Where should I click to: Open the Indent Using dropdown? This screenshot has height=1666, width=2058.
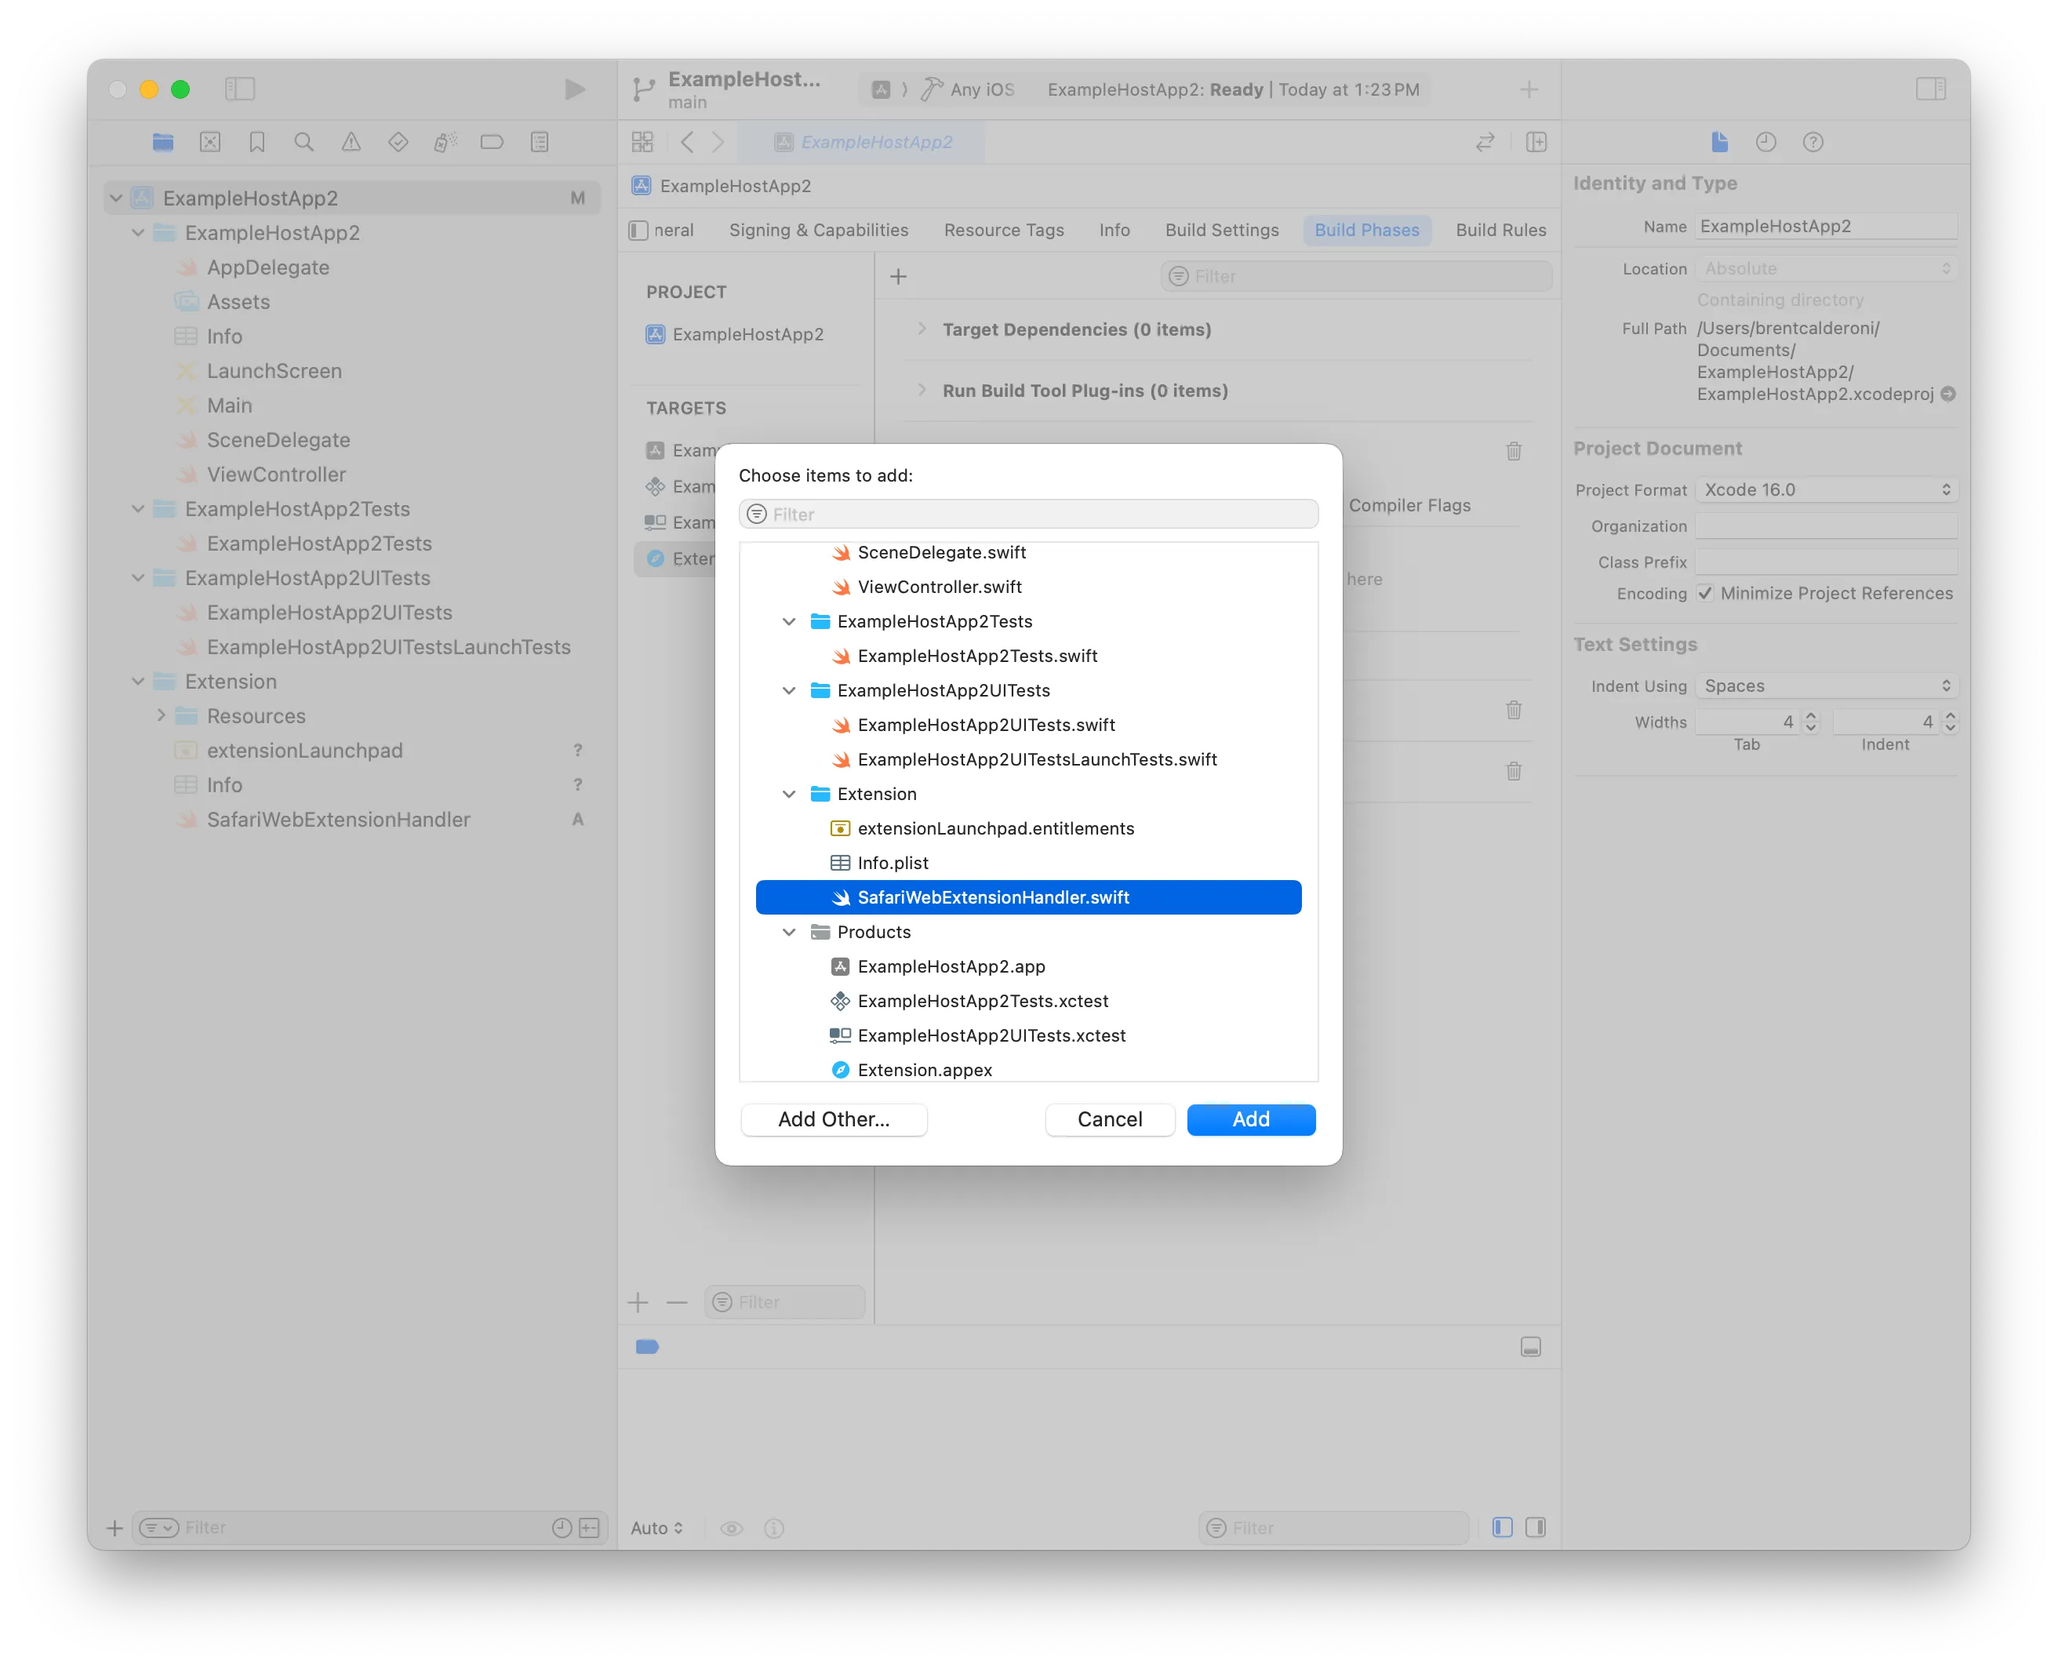click(1826, 686)
